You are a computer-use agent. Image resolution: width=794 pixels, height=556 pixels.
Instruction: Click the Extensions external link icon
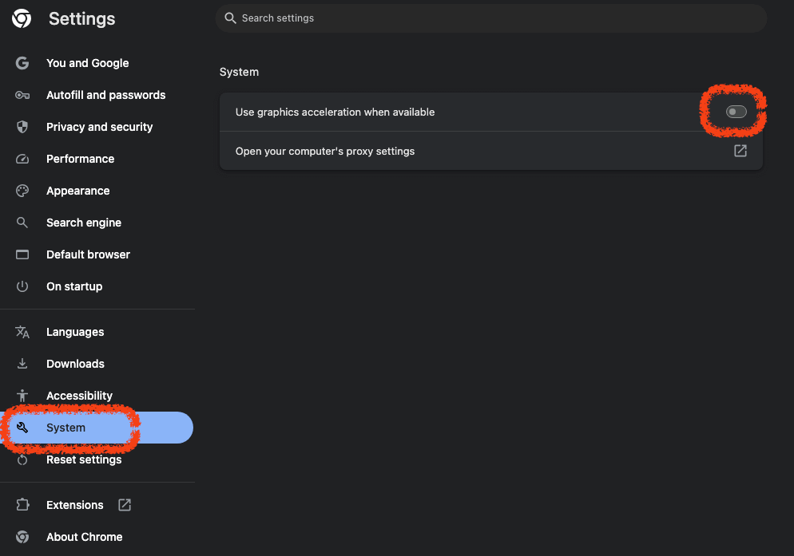[125, 505]
